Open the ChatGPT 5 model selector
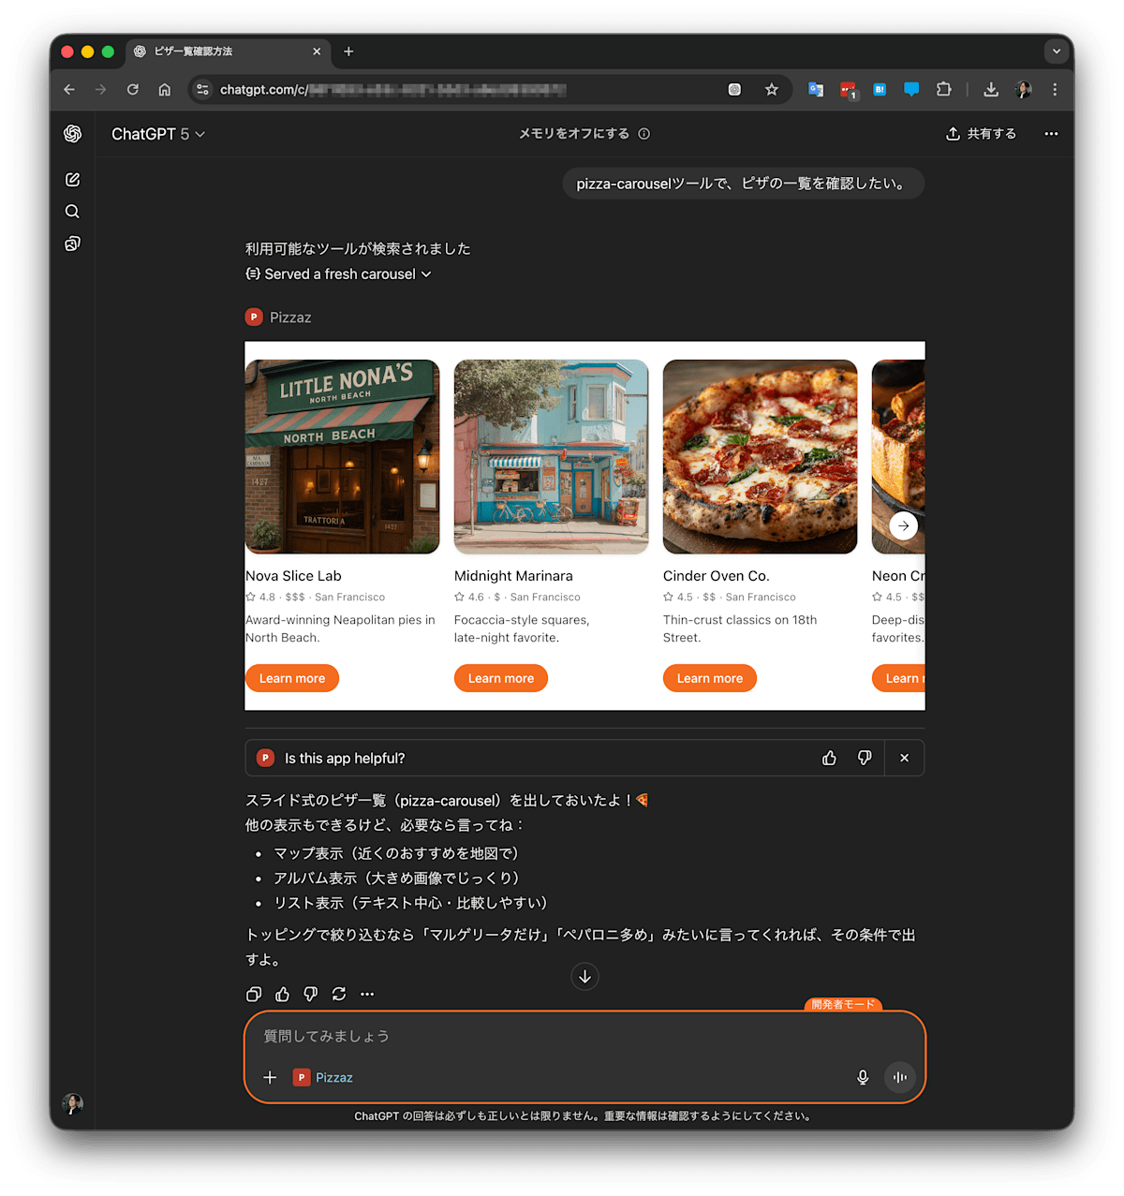1124x1196 pixels. [x=158, y=134]
